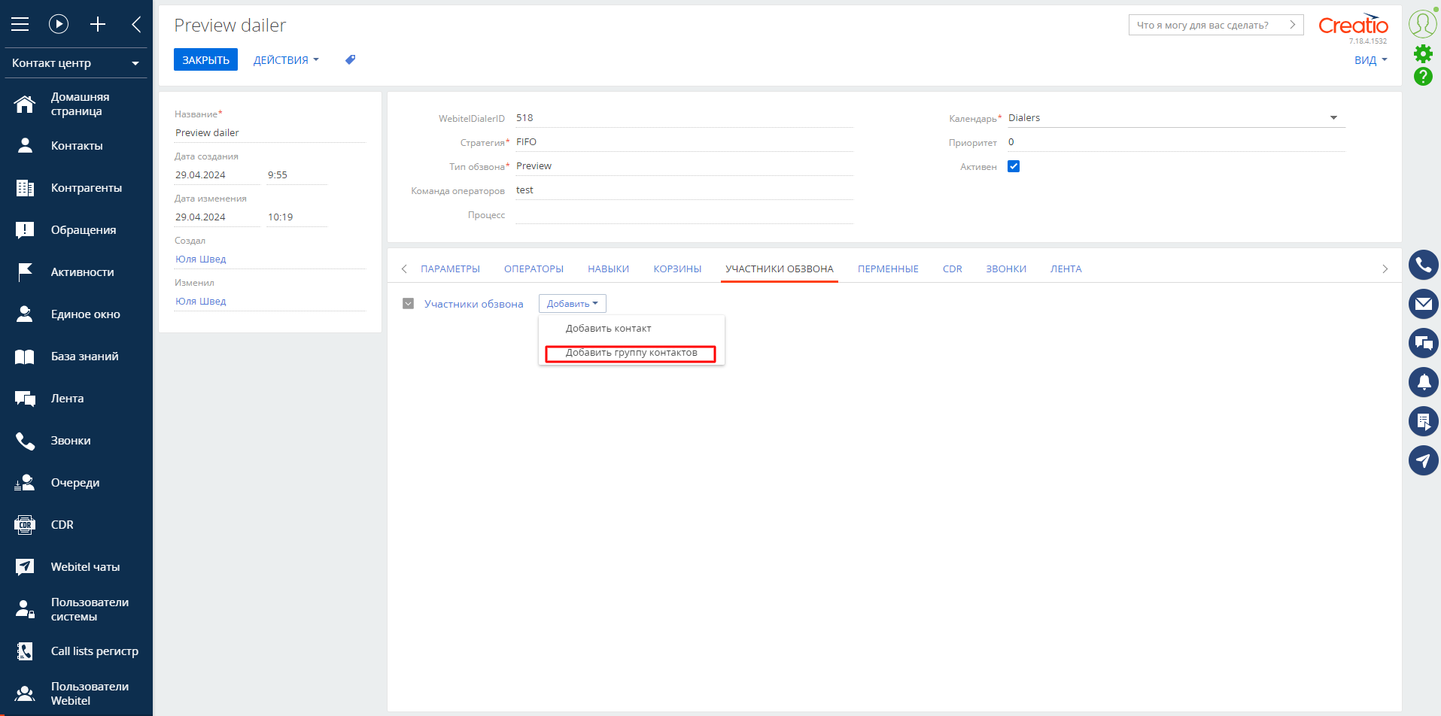
Task: Select the УЧАСТНИКИ ОБЗВОНА tab
Action: coord(780,268)
